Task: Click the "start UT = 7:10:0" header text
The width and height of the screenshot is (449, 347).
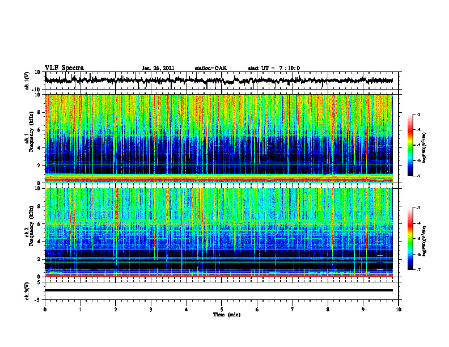Action: click(274, 68)
